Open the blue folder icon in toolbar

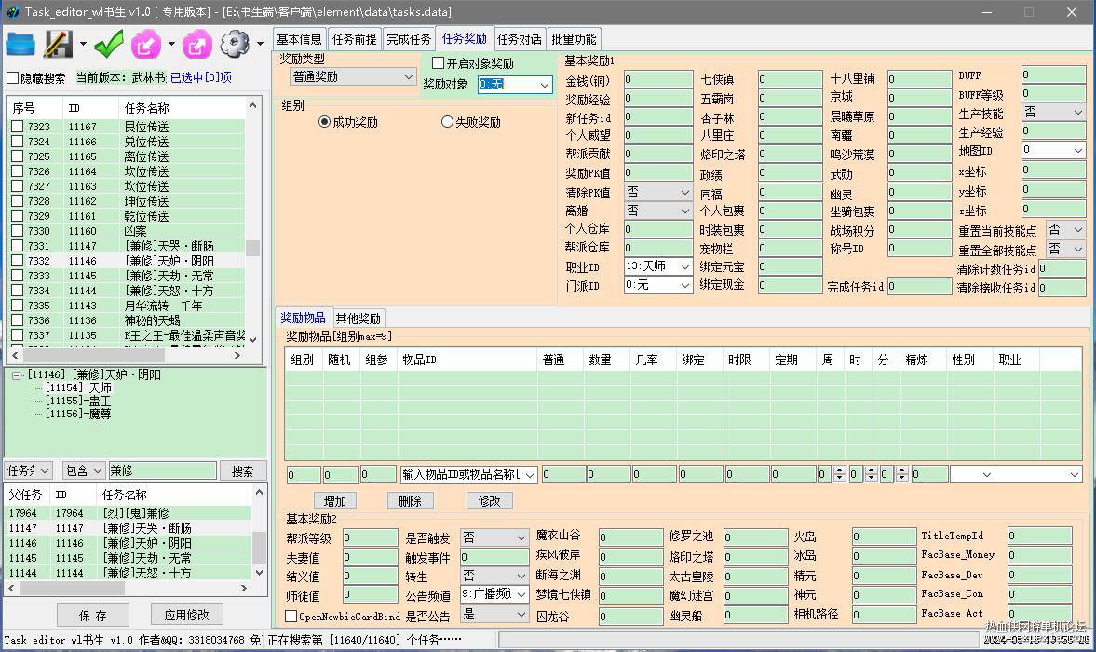(x=20, y=45)
